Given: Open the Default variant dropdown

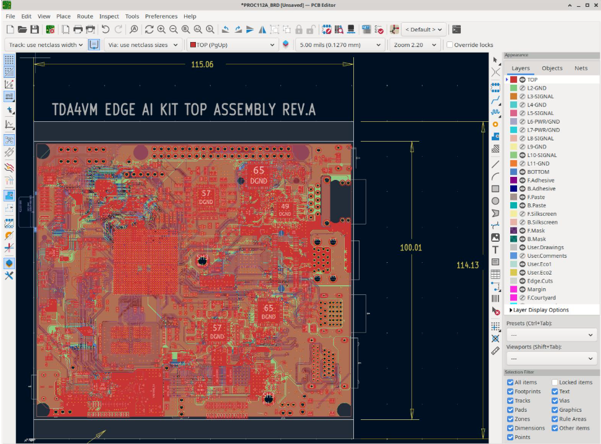Looking at the screenshot, I should [x=424, y=30].
